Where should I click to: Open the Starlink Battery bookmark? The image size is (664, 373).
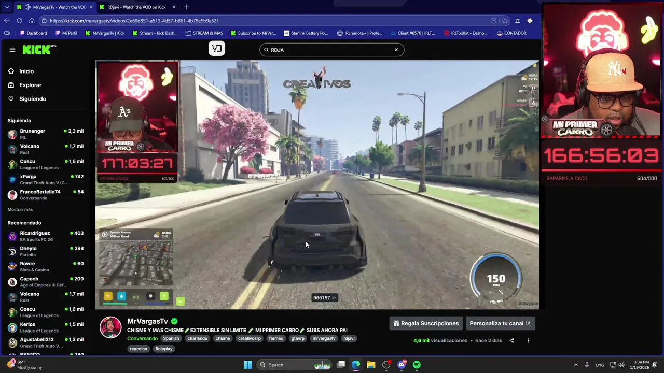[x=306, y=33]
